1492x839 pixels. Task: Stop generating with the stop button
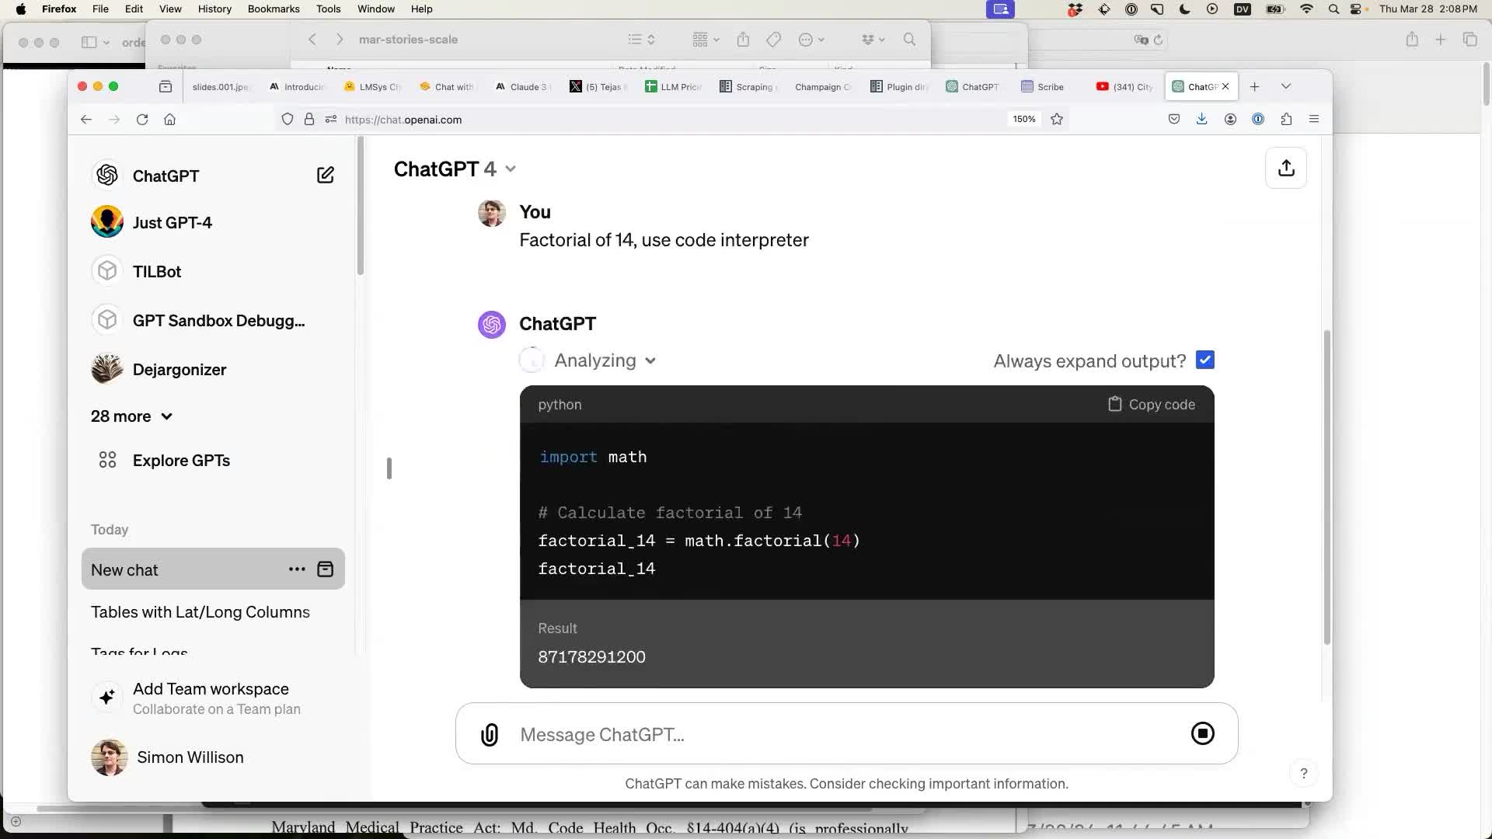1202,733
